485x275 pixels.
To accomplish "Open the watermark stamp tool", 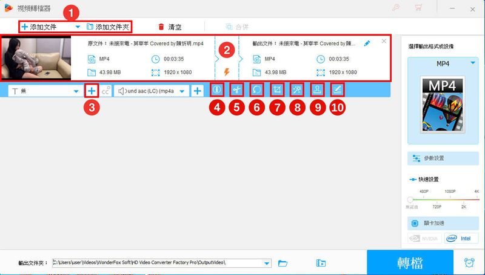I will [x=317, y=89].
